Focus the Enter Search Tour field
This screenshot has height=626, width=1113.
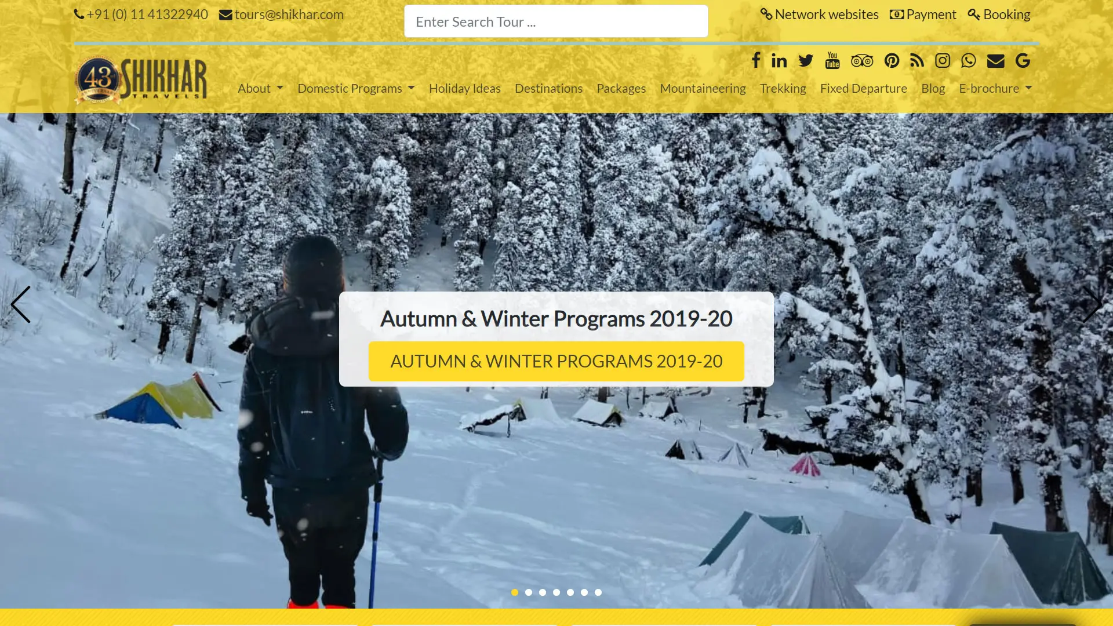coord(556,21)
